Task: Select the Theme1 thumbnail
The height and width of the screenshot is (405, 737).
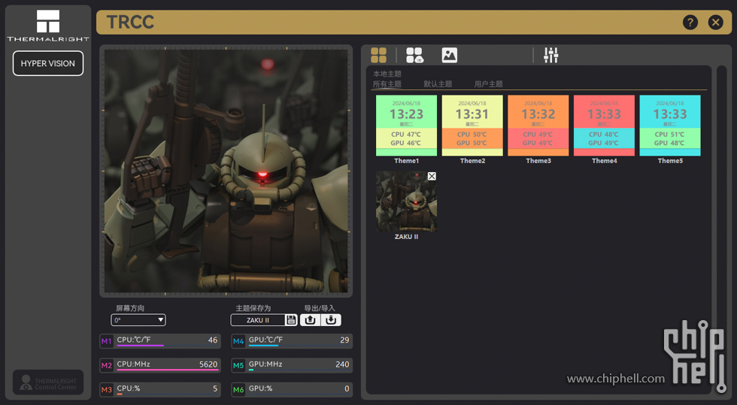Action: pos(407,125)
